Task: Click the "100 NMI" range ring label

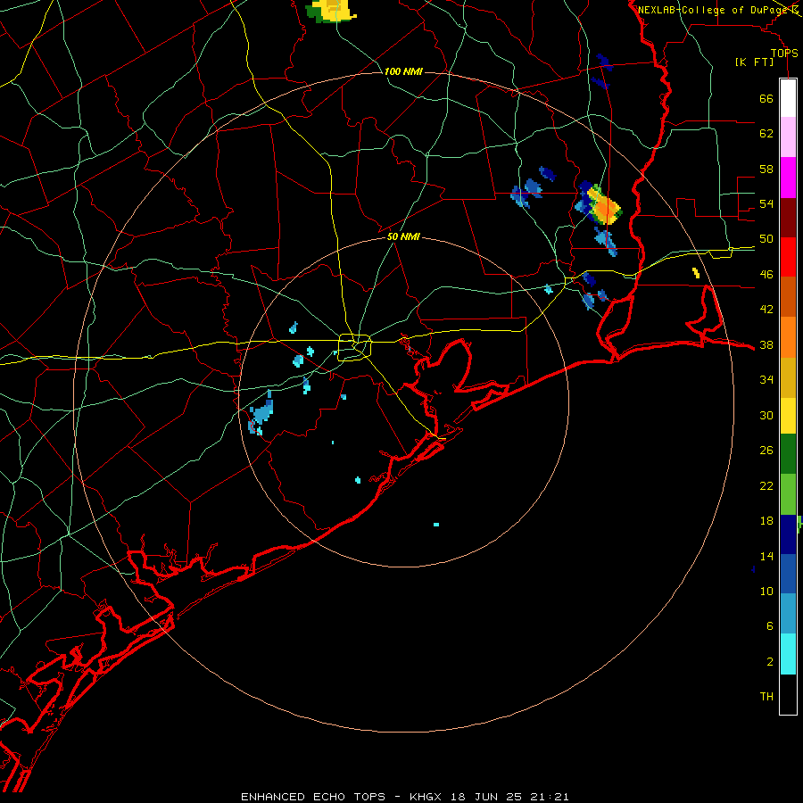Action: 403,71
